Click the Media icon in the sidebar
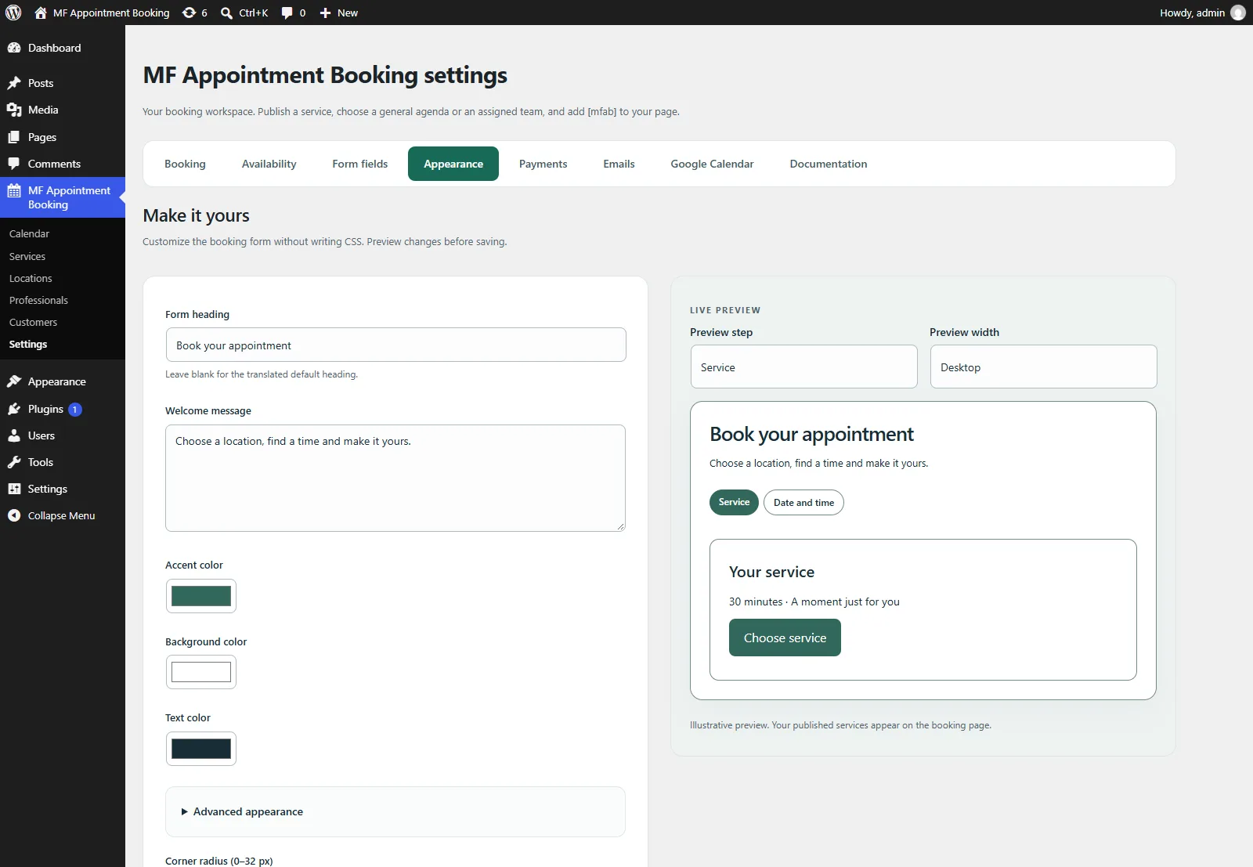This screenshot has height=867, width=1253. click(x=14, y=110)
